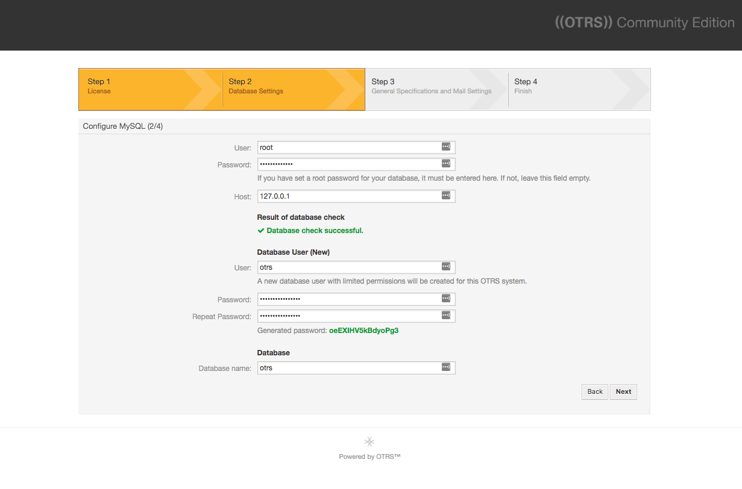The height and width of the screenshot is (489, 742).
Task: Select the generated password text oeEXIHV5kBdyoPg3
Action: pyautogui.click(x=363, y=331)
